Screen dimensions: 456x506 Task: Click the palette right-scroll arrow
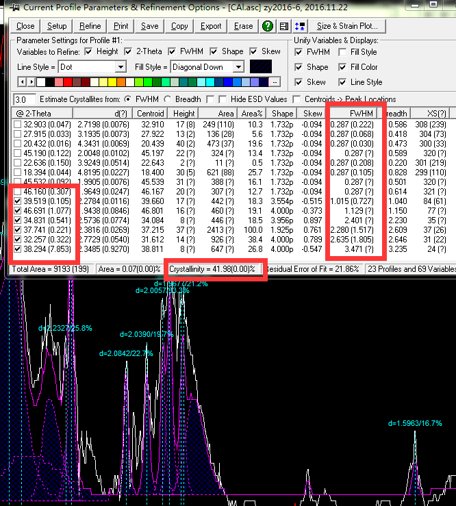pos(31,82)
